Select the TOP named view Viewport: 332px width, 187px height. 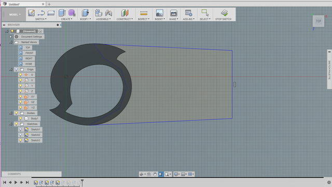tap(27, 48)
